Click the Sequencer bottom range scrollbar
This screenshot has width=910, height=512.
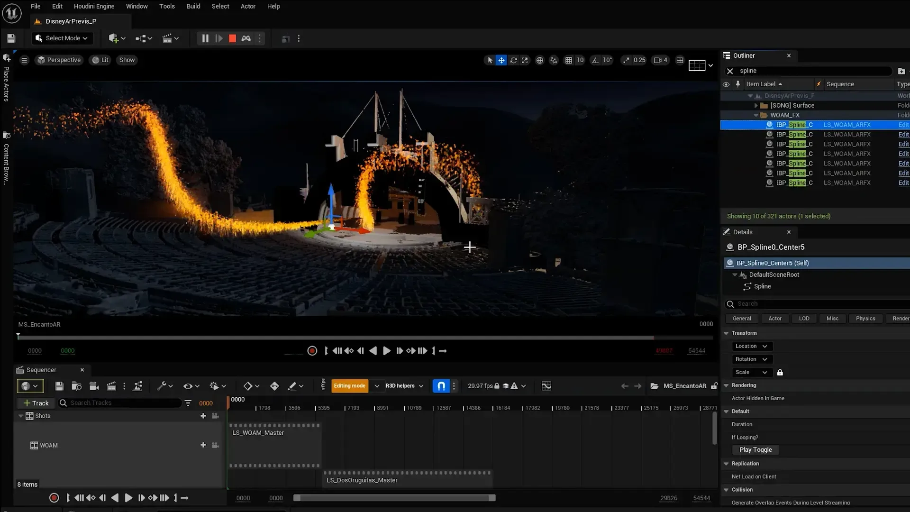(x=394, y=498)
